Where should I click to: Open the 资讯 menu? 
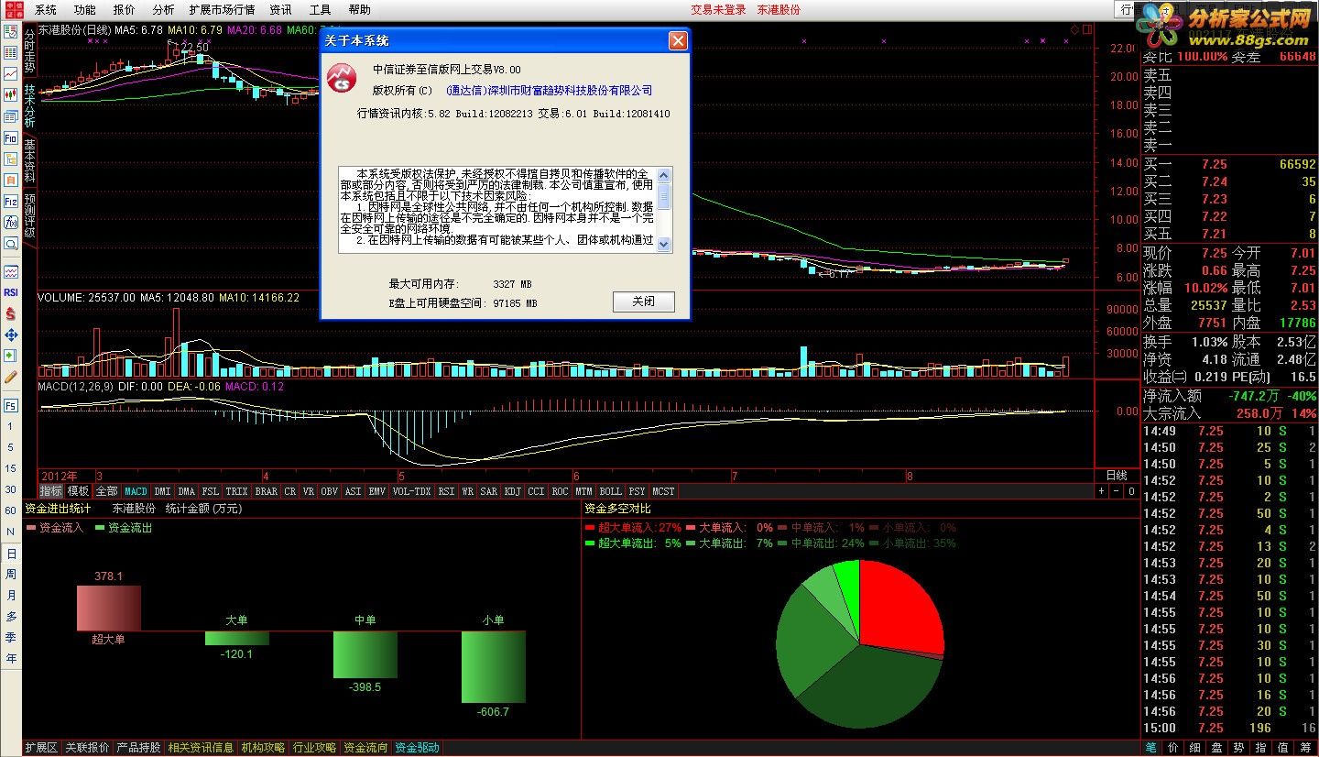pos(280,10)
